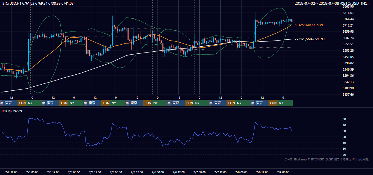Click the RSI axis value 70
The height and width of the screenshot is (175, 373).
pyautogui.click(x=344, y=125)
